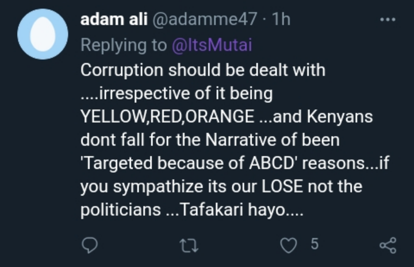
Task: Open the @adamme47 handle profile
Action: coord(204,20)
